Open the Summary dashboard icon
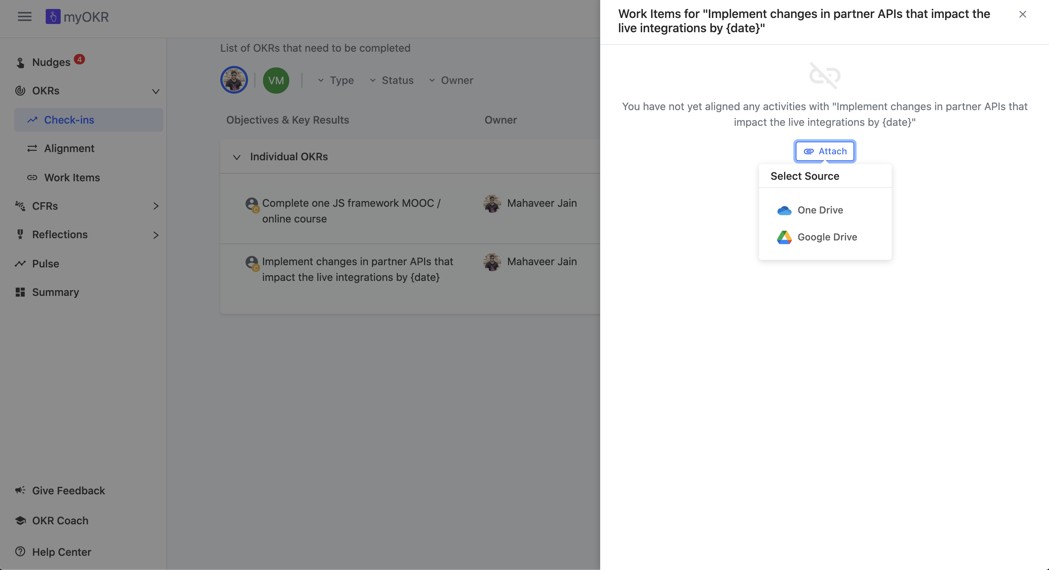This screenshot has width=1049, height=570. coord(20,292)
